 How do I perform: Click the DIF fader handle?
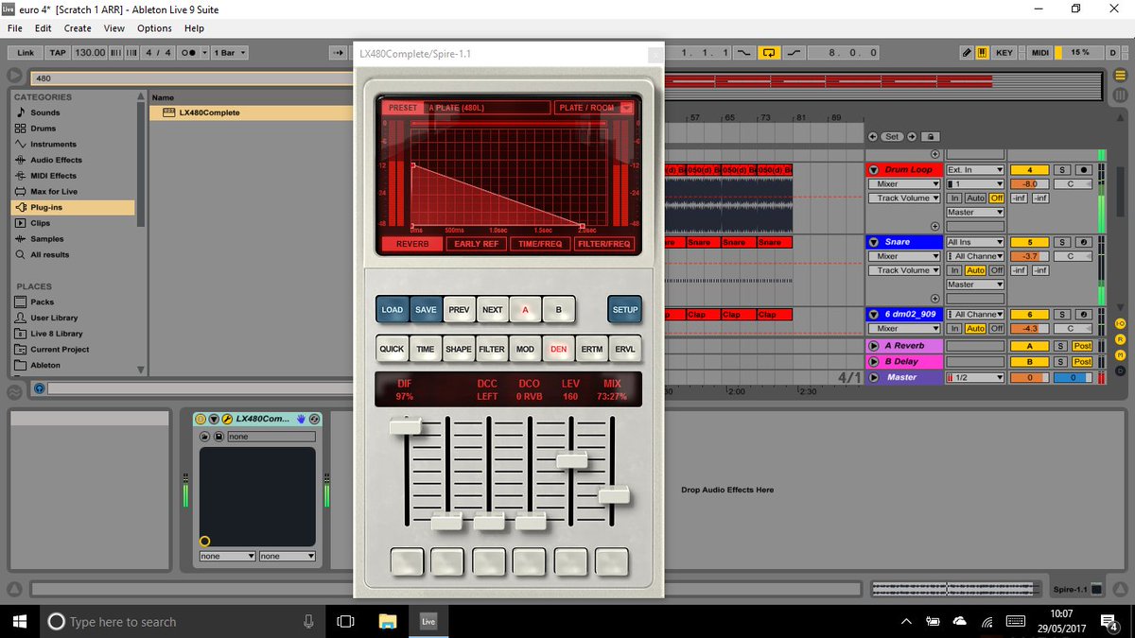406,426
